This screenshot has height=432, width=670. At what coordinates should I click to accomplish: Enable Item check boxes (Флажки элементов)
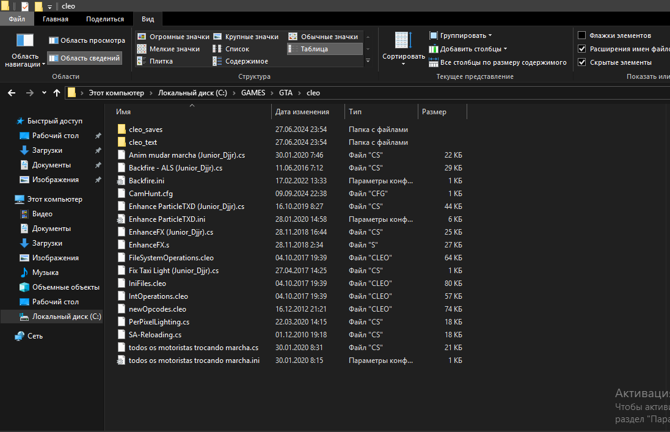point(582,35)
